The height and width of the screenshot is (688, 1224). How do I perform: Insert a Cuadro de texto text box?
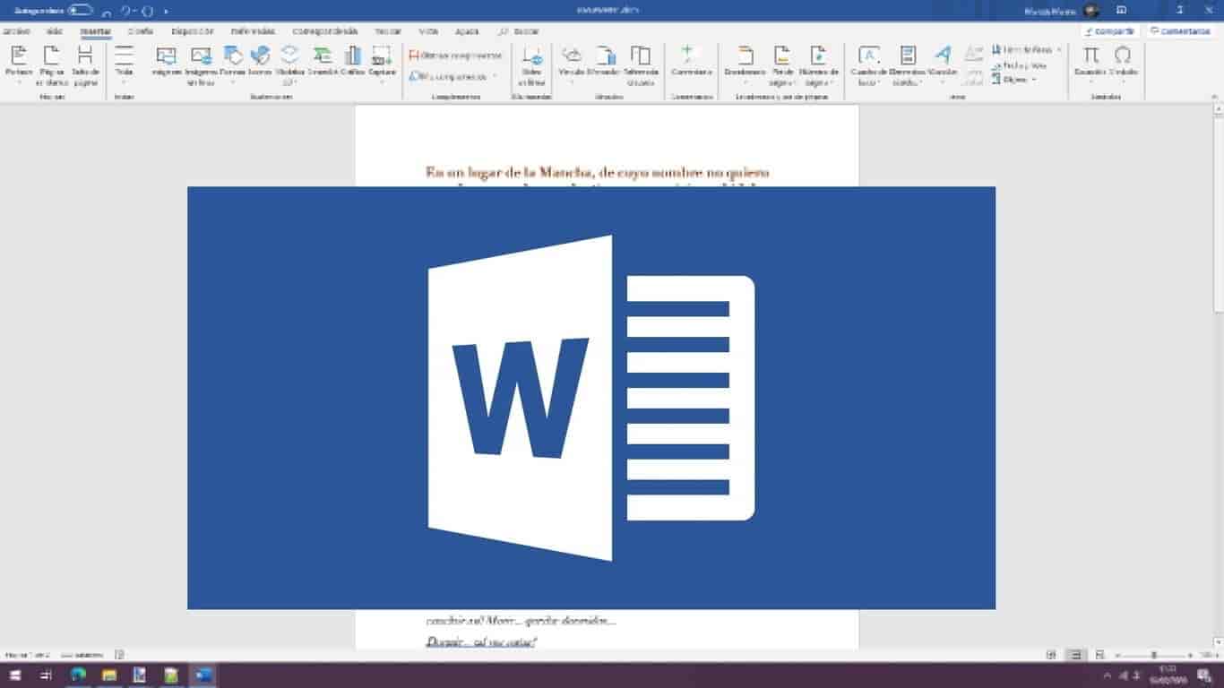click(x=867, y=64)
